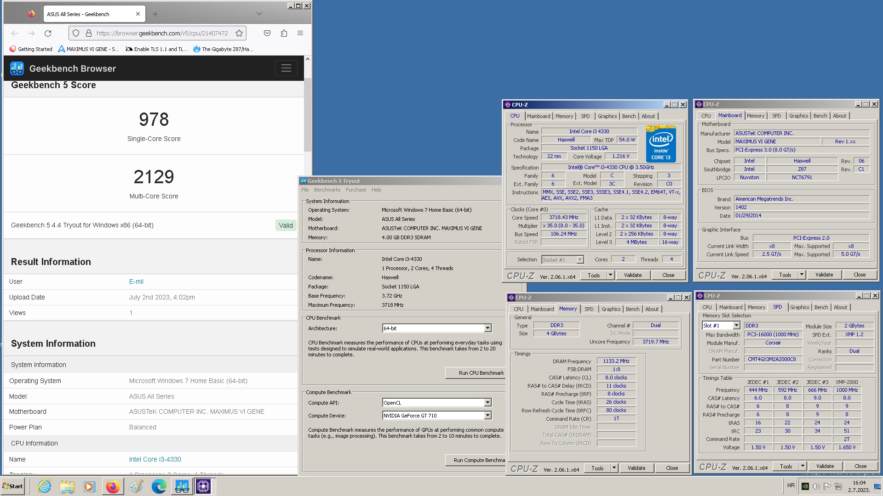Switch to Firefox via taskbar icon
Viewport: 883px width, 496px height.
click(x=113, y=486)
